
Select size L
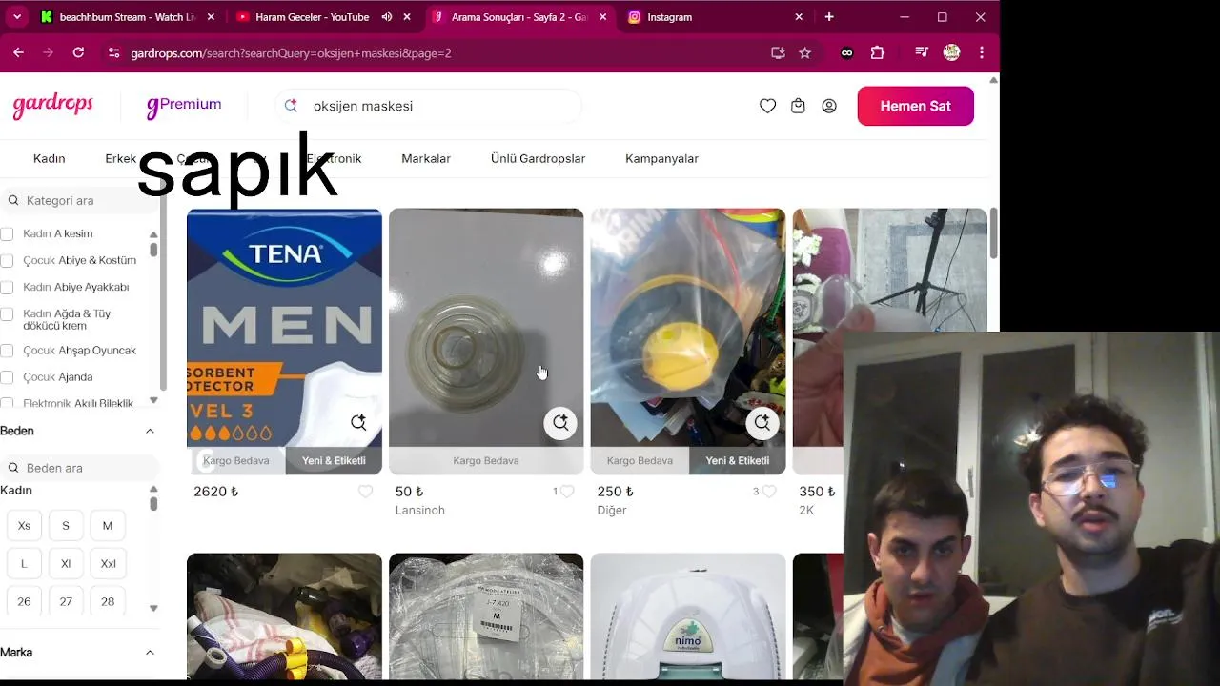tap(24, 564)
